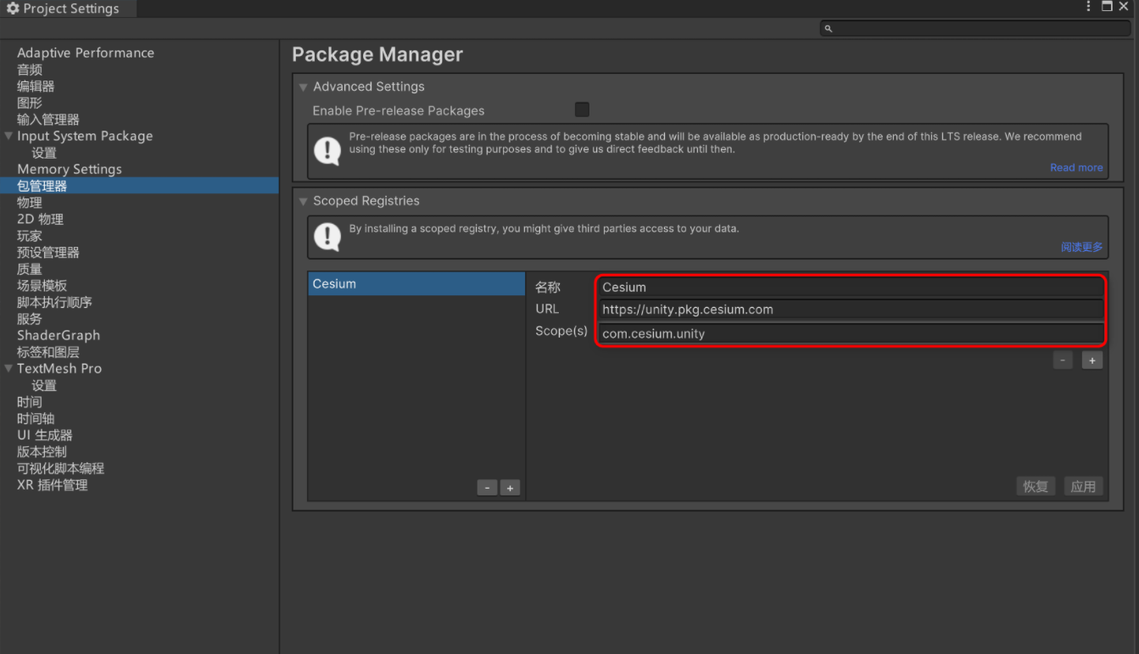Click the pre-release packages warning icon
Screen dimensions: 1139x654
click(x=327, y=151)
